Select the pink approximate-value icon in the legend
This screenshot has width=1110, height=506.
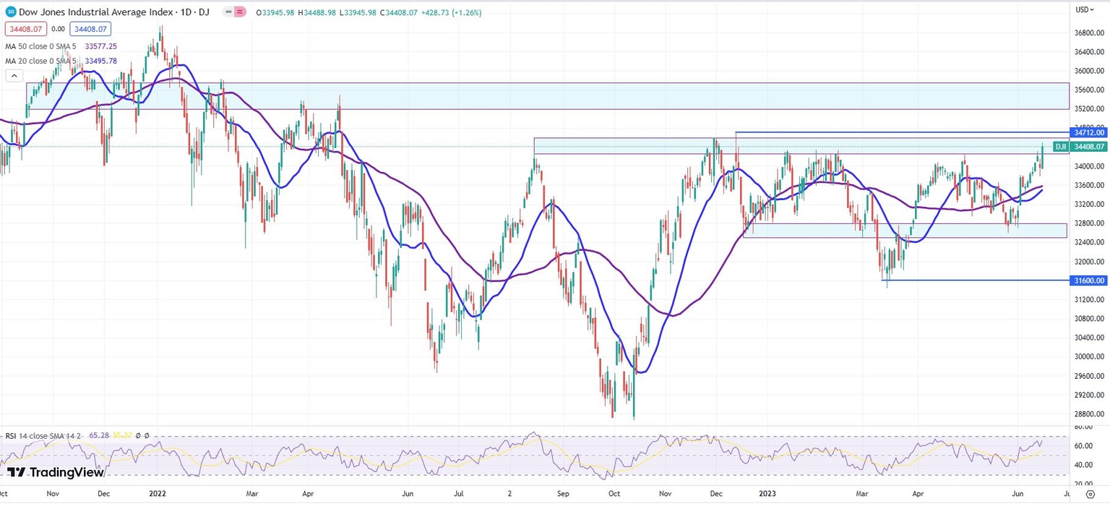click(x=239, y=12)
